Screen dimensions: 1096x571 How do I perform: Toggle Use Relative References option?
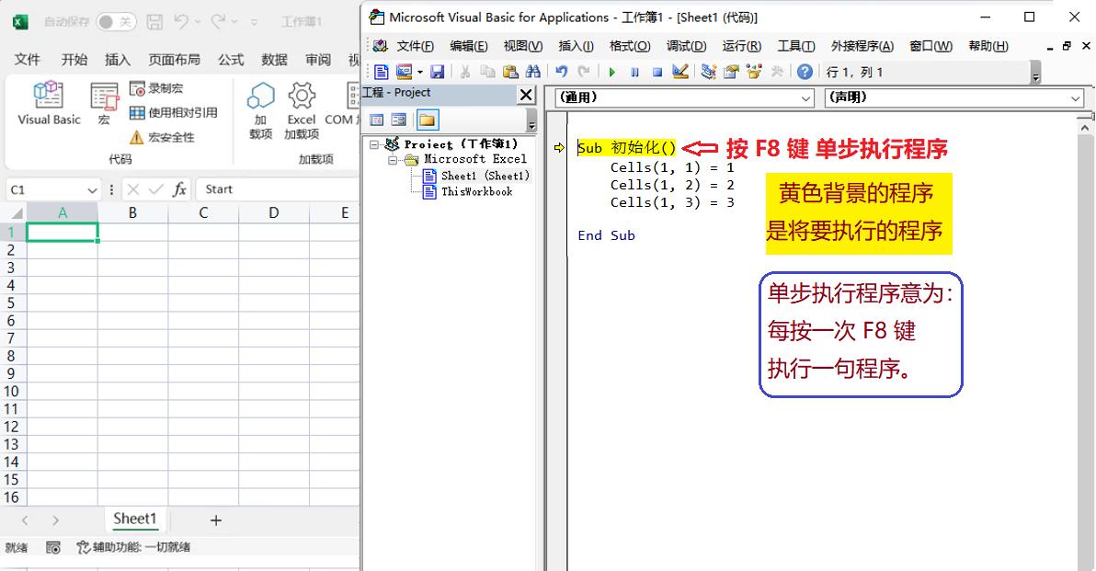(x=174, y=113)
